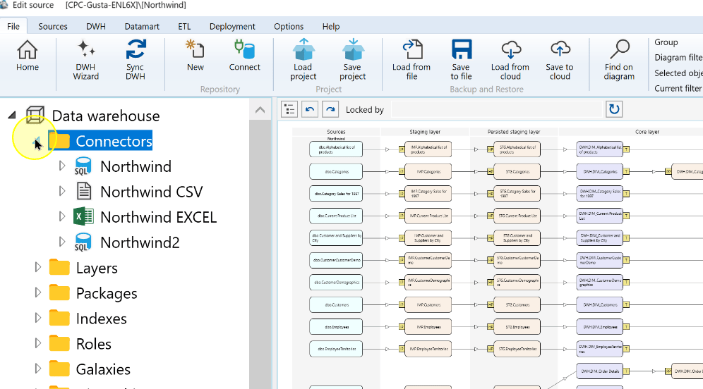Click the Selected objects option
The height and width of the screenshot is (389, 703).
[x=678, y=73]
